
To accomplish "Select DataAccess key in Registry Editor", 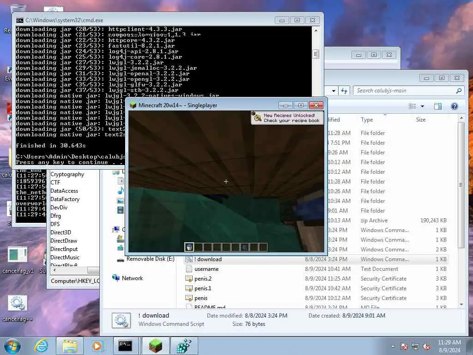I will 64,191.
